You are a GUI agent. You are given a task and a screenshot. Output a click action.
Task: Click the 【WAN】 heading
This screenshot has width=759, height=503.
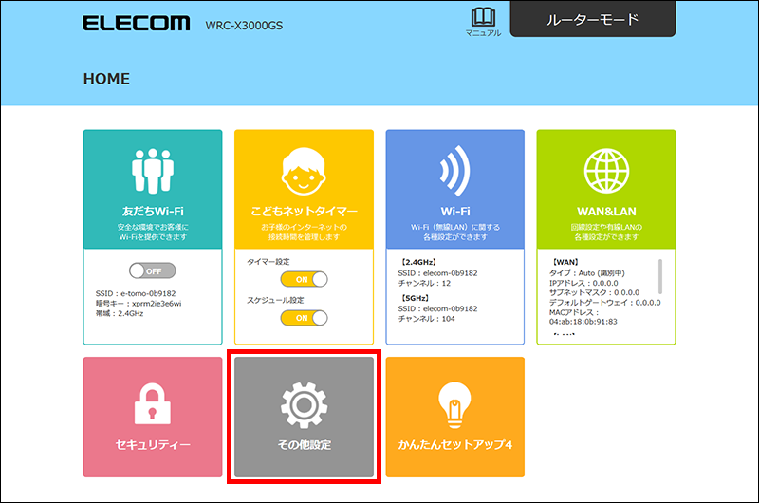point(565,262)
